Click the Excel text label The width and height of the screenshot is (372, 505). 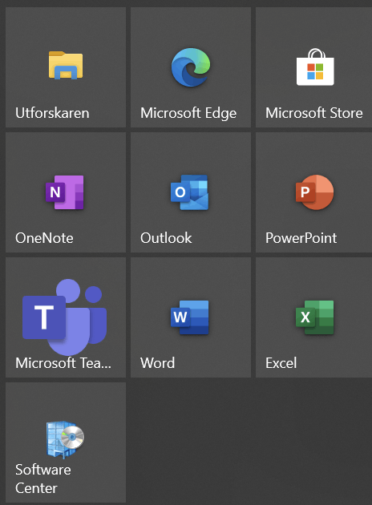coord(281,363)
